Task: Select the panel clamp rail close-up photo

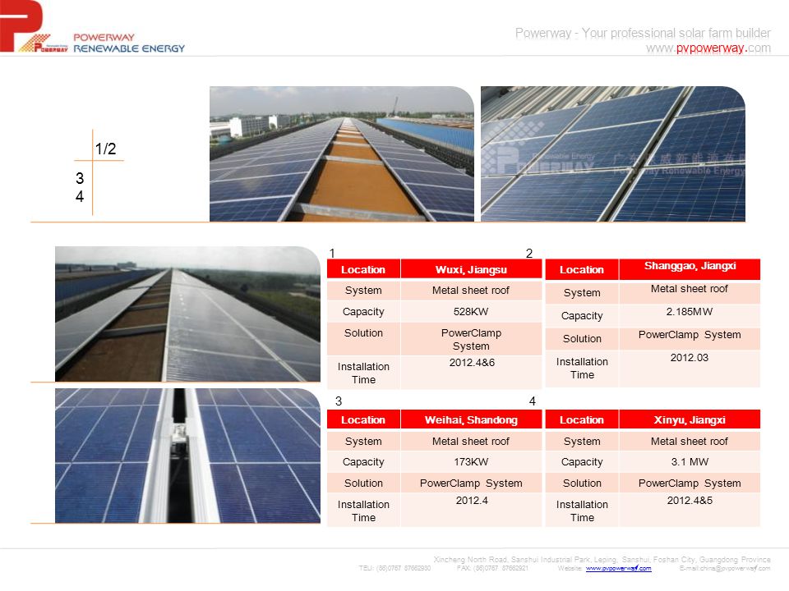Action: coord(187,456)
